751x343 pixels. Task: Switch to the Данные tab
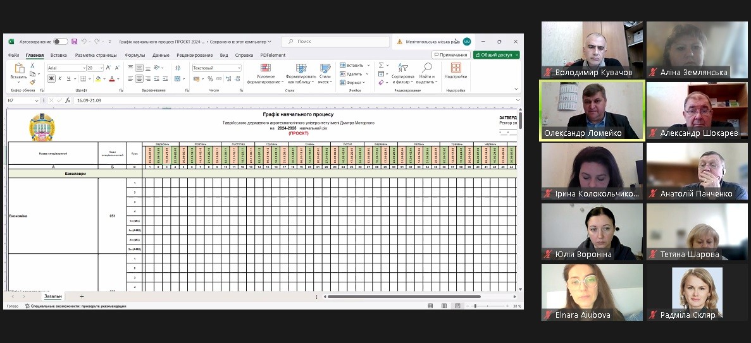tap(161, 55)
